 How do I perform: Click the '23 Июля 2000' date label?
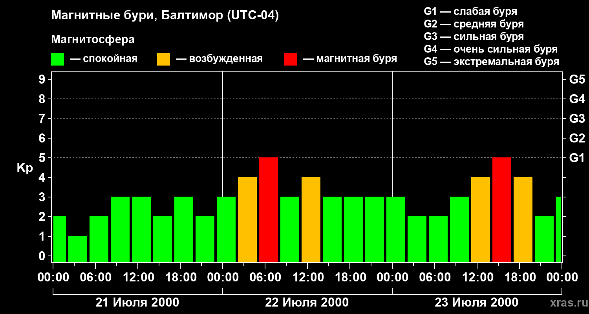(477, 303)
